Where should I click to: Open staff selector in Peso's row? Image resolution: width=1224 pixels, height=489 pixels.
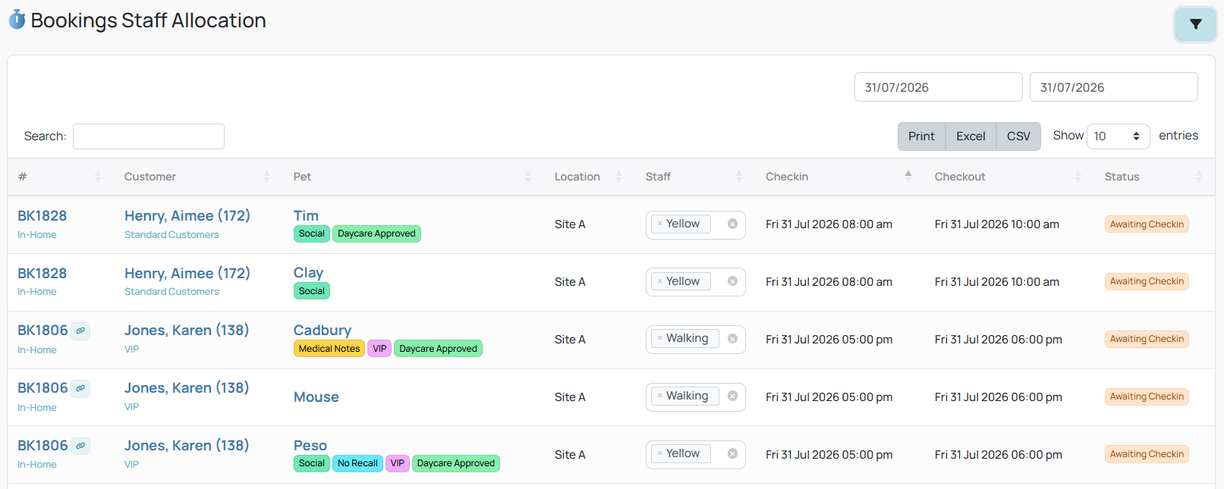coord(695,454)
